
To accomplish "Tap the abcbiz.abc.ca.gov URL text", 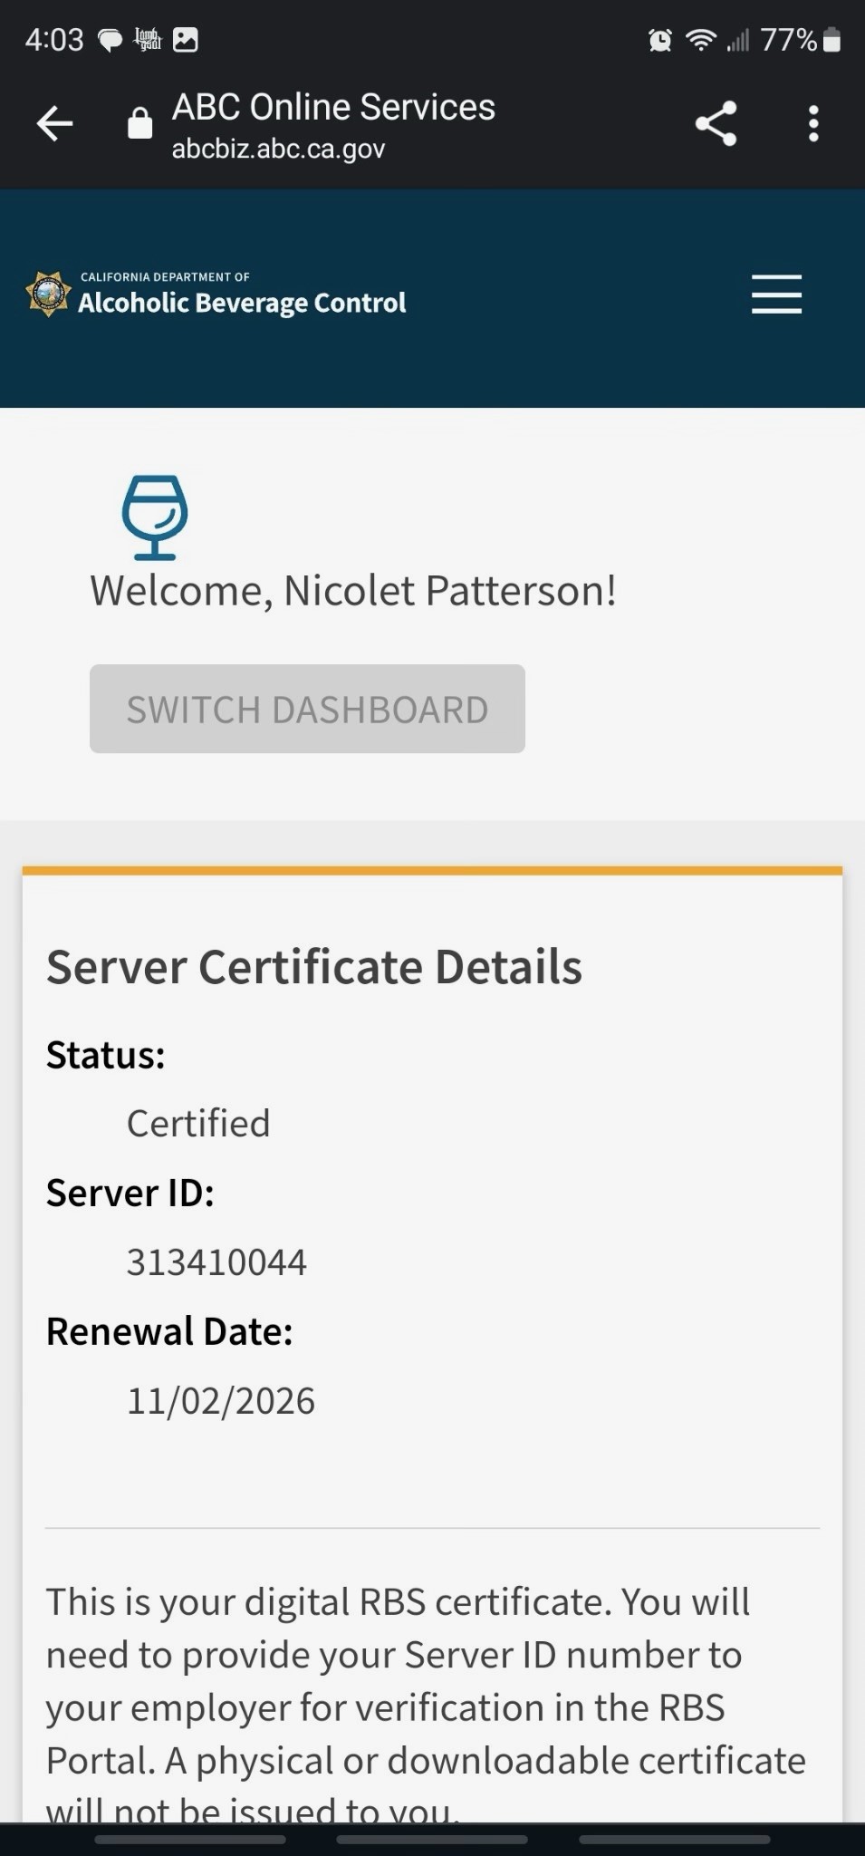I will [x=278, y=149].
